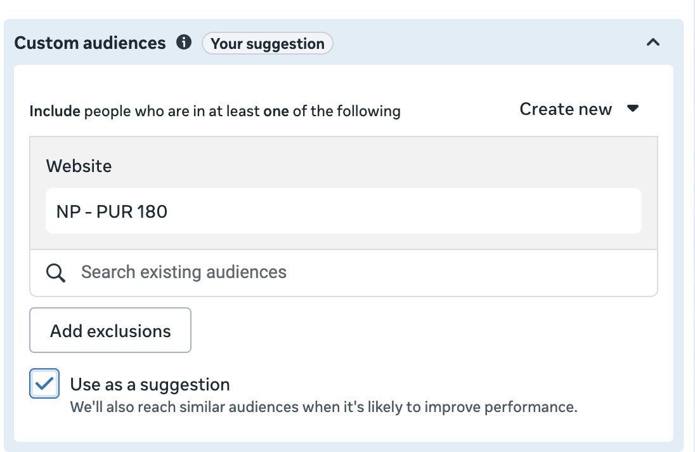Click the Your suggestion badge
Image resolution: width=695 pixels, height=452 pixels.
[267, 43]
